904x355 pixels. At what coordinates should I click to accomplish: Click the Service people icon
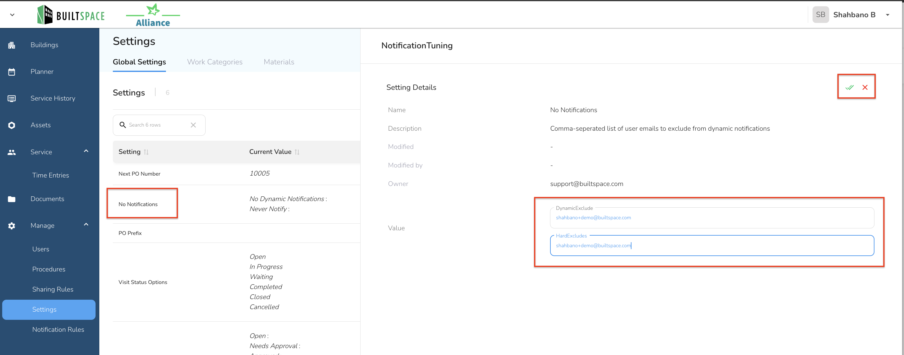point(12,152)
